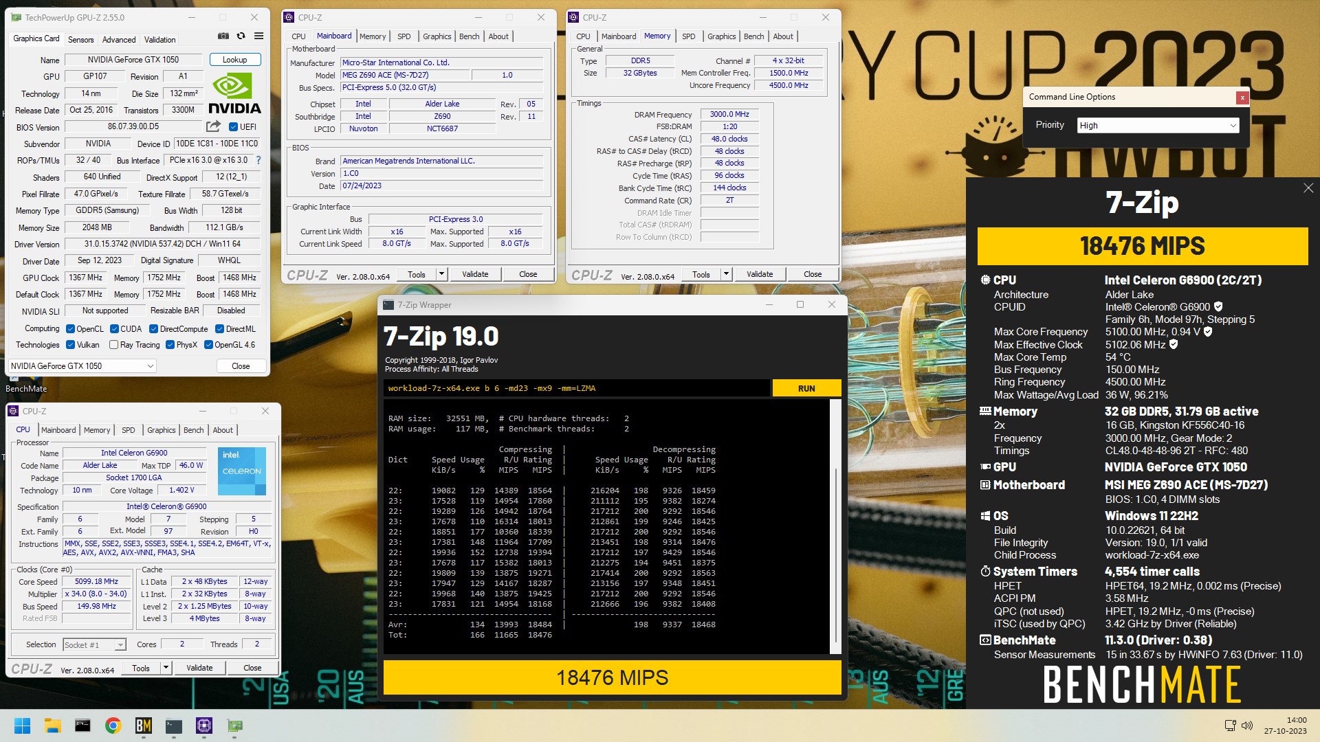Open the command prompt taskbar icon
Viewport: 1320px width, 742px height.
(x=82, y=726)
